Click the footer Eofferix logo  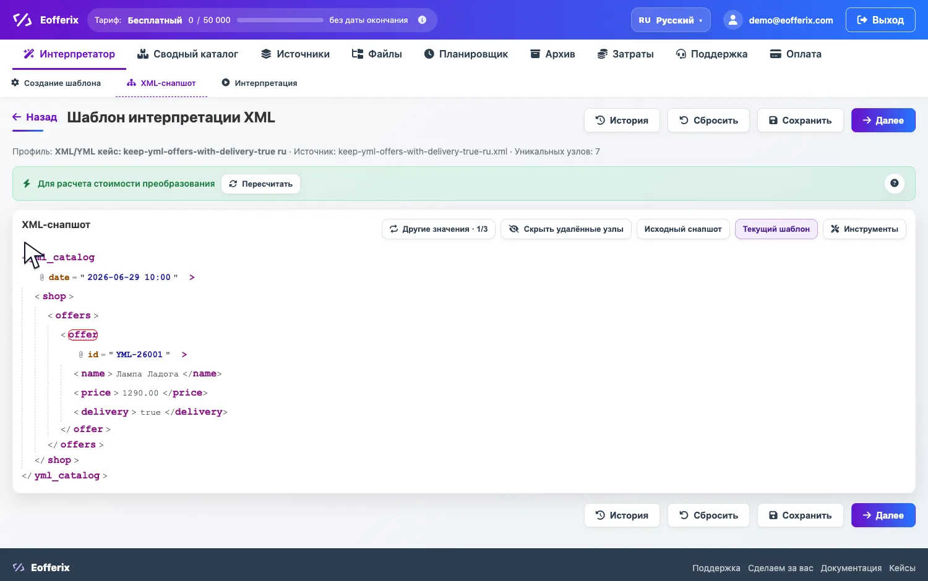[41, 567]
